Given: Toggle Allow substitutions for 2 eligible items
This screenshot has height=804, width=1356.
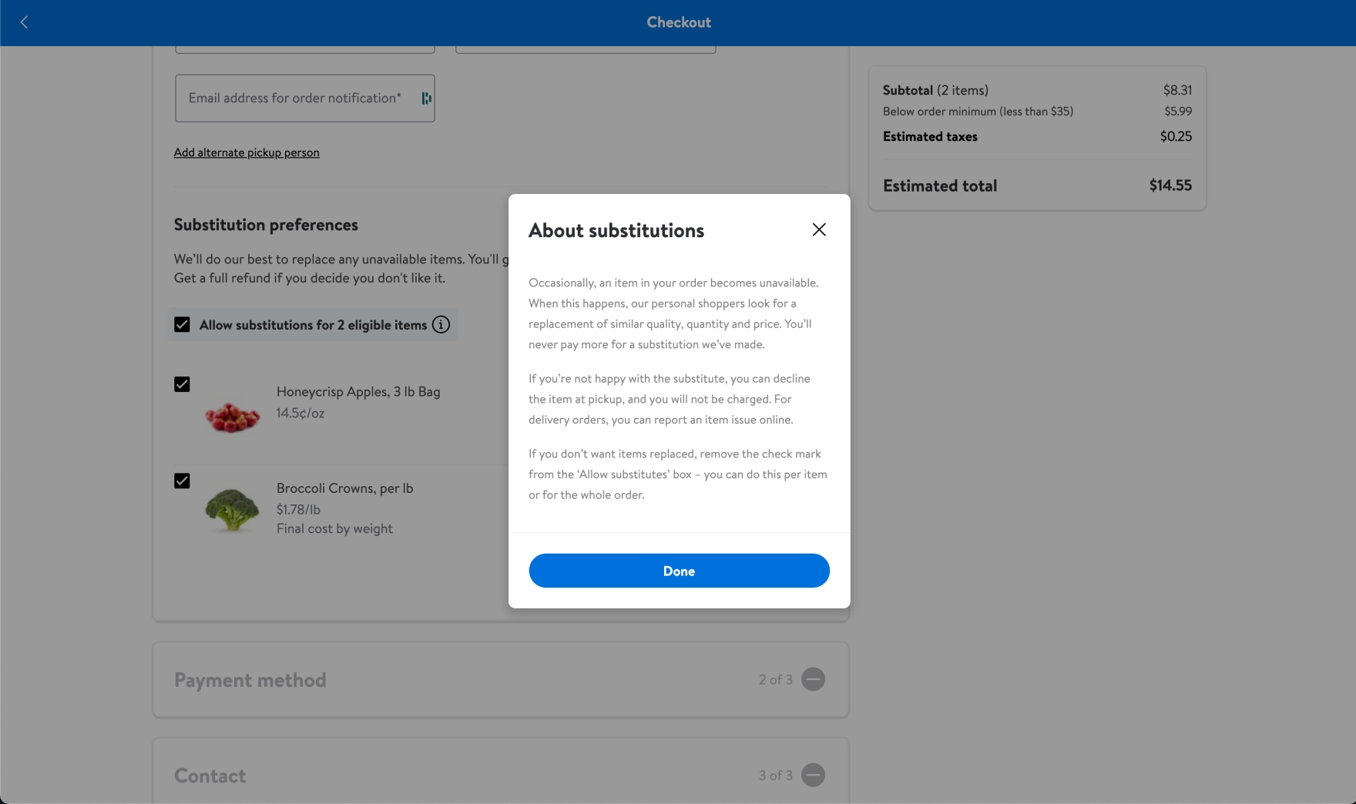Looking at the screenshot, I should click(182, 325).
